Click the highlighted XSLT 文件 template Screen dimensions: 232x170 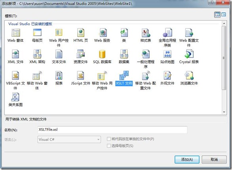(124, 78)
